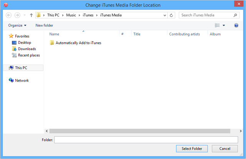This screenshot has height=159, width=246.
Task: Open Desktop in Favorites
Action: coord(25,43)
